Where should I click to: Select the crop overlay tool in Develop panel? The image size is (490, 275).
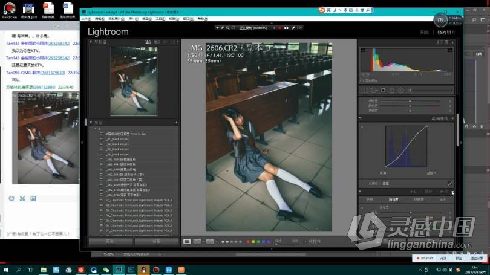pyautogui.click(x=364, y=90)
